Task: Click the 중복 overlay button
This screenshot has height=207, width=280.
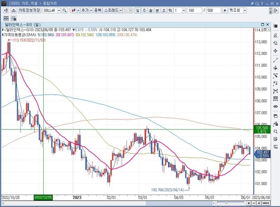Action: 97,11
